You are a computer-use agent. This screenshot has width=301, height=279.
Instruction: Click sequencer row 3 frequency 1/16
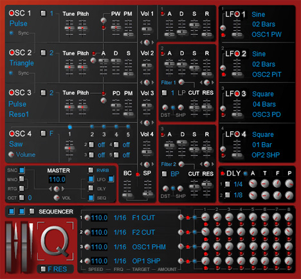[120, 247]
